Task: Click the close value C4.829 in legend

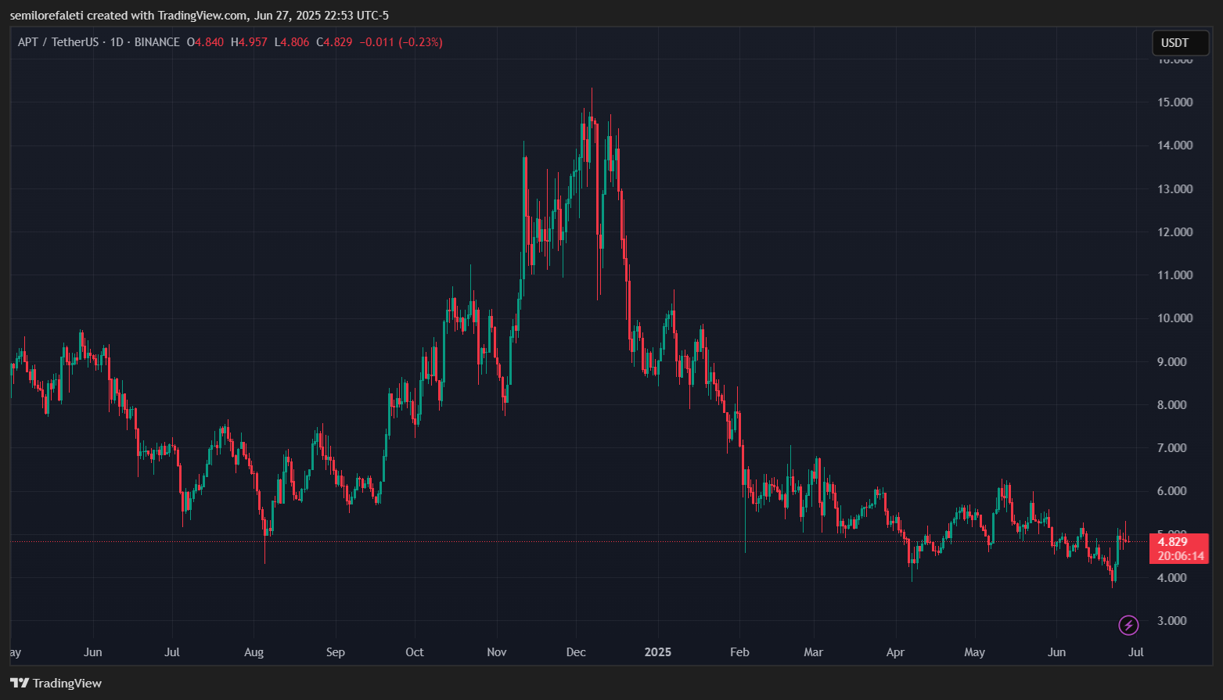Action: [x=334, y=42]
